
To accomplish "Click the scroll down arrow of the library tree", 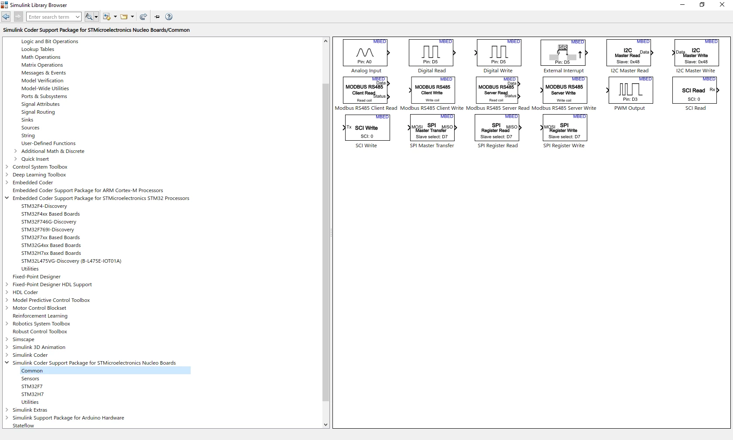I will [x=325, y=425].
